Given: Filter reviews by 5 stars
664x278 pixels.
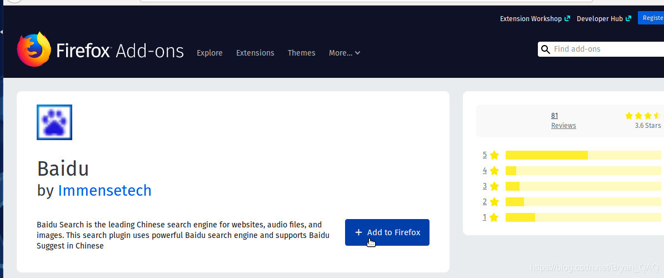Looking at the screenshot, I should [x=485, y=155].
